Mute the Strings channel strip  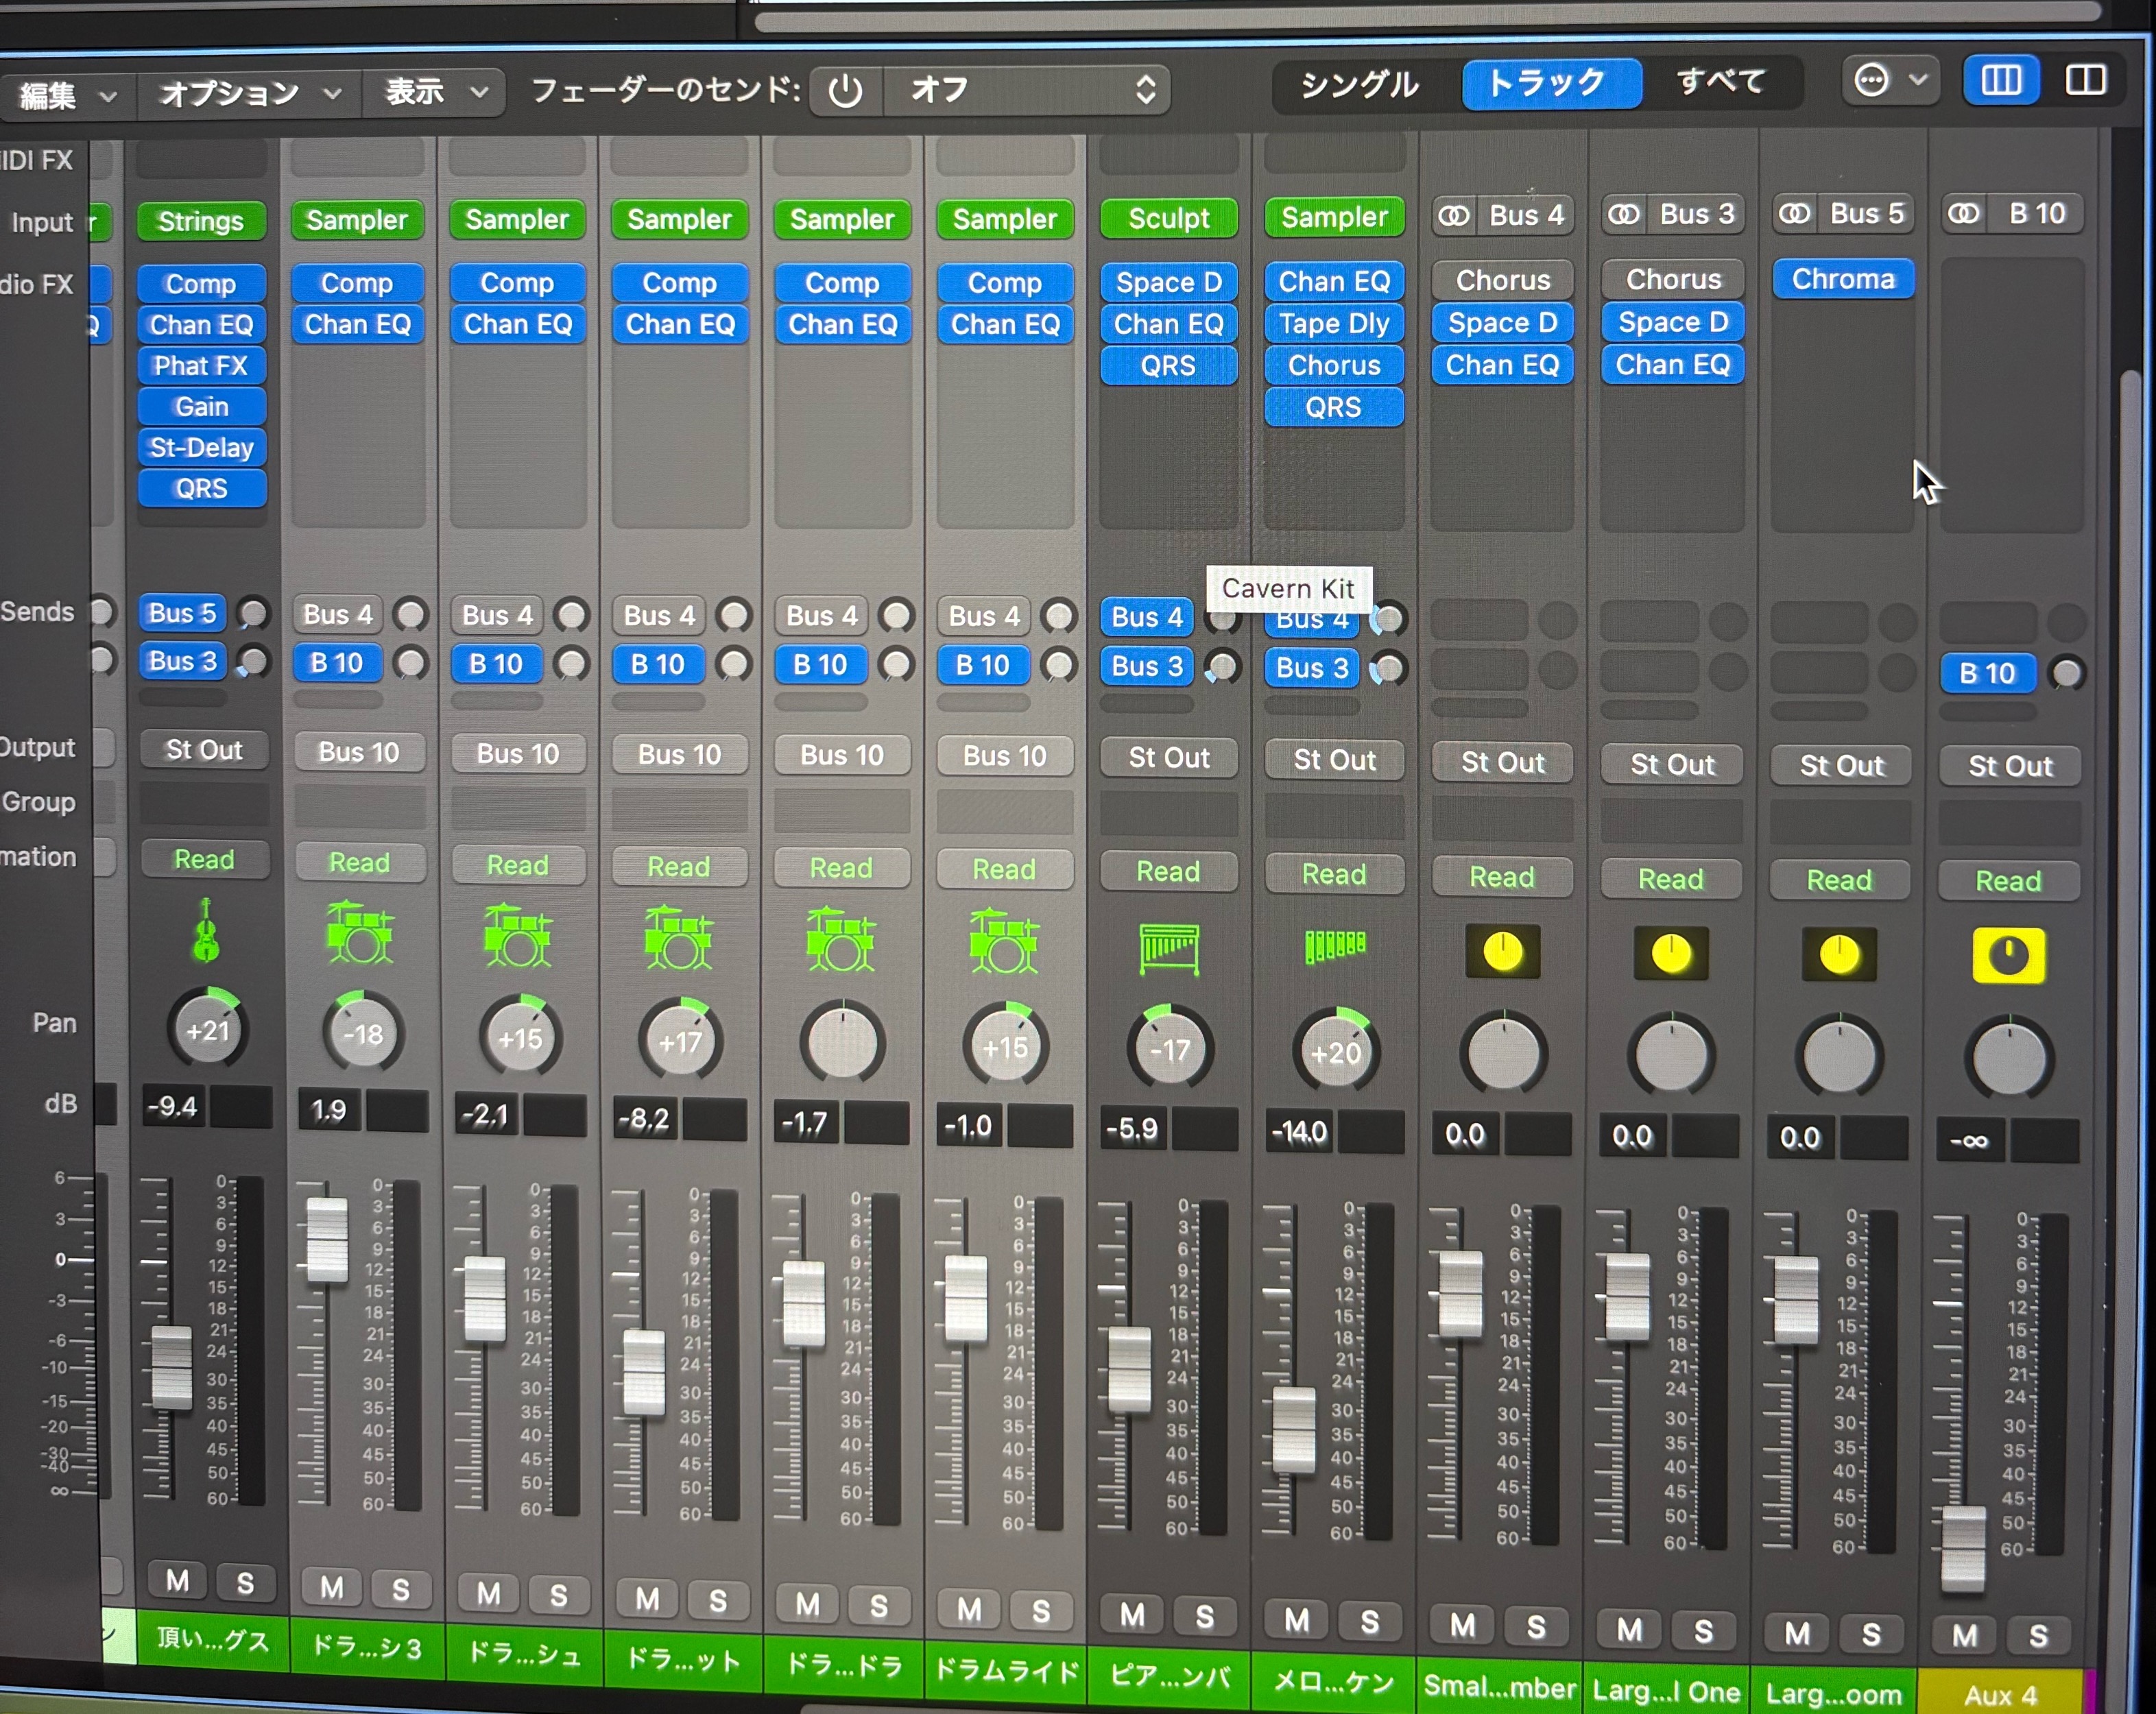[177, 1581]
